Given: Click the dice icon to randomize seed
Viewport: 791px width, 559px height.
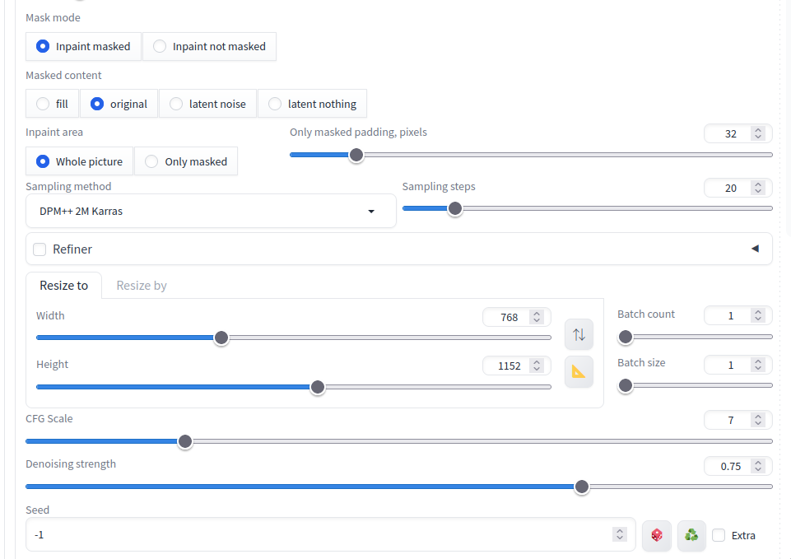Looking at the screenshot, I should pos(657,535).
